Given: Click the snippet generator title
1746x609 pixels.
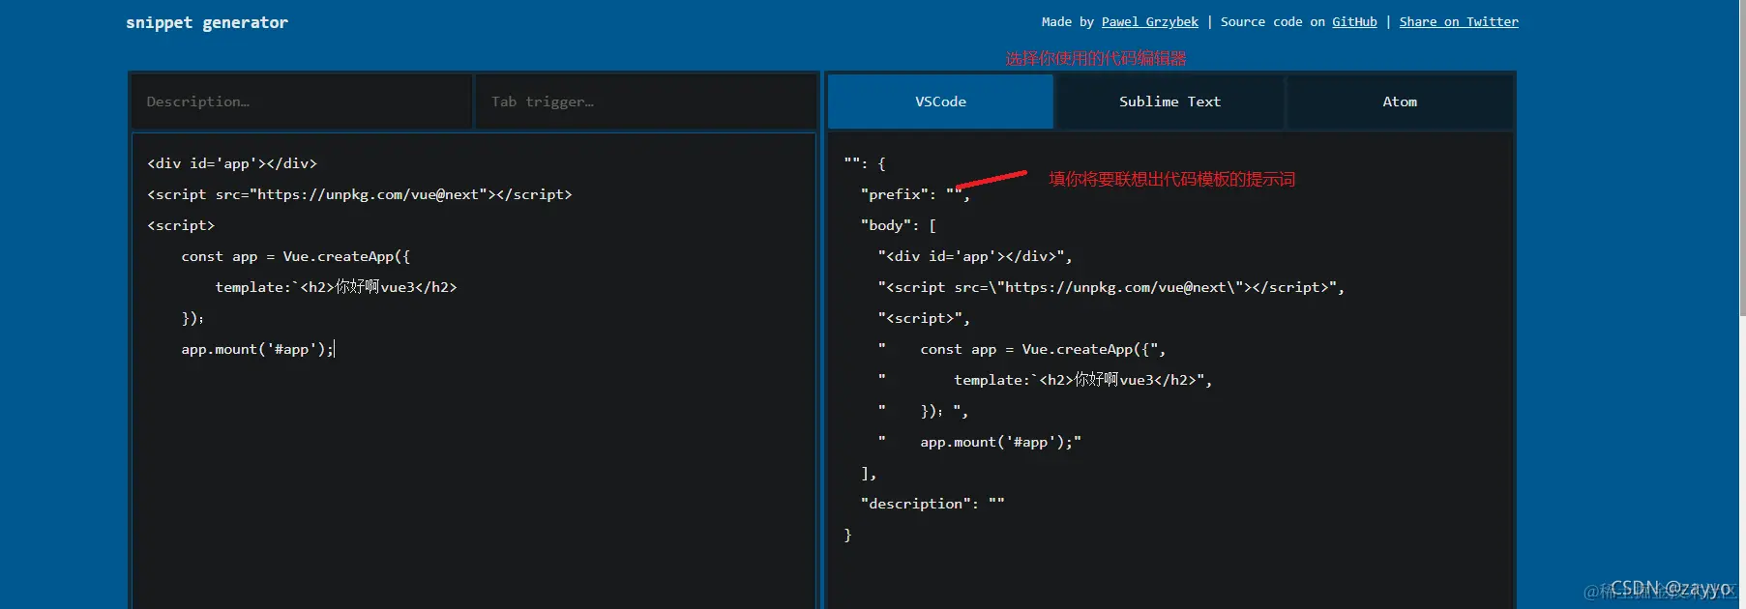Looking at the screenshot, I should click(x=207, y=22).
